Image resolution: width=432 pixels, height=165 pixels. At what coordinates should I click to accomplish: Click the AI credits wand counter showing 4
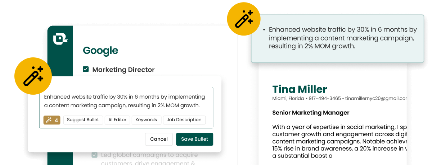click(x=52, y=120)
